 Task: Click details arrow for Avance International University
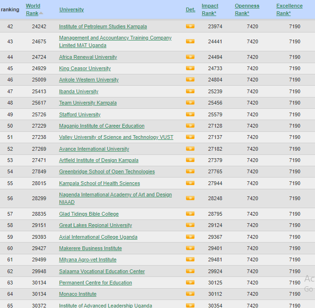tap(190, 149)
